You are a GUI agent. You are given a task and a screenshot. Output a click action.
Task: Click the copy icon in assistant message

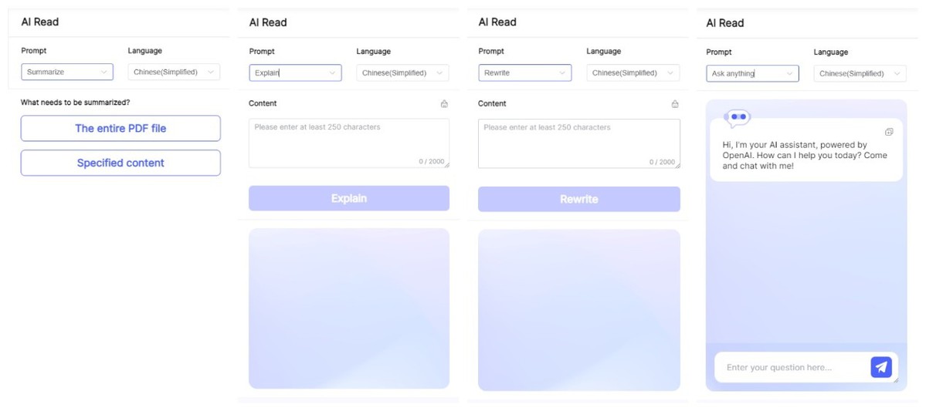[889, 132]
